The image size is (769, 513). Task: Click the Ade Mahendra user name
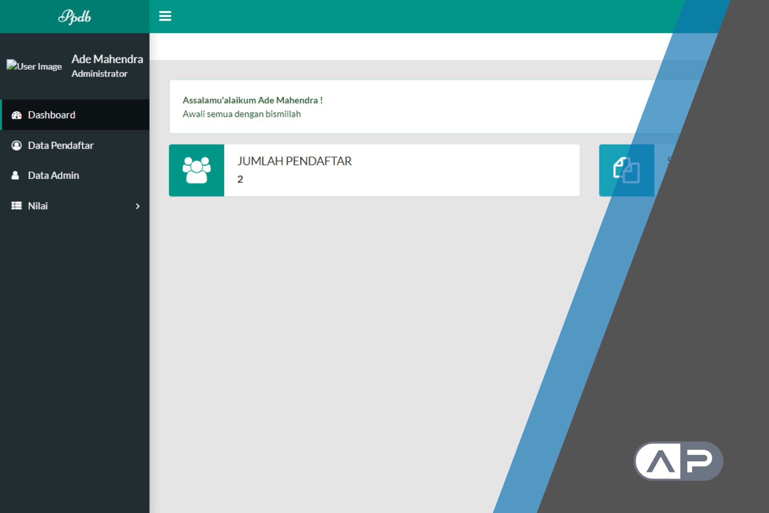pos(107,59)
